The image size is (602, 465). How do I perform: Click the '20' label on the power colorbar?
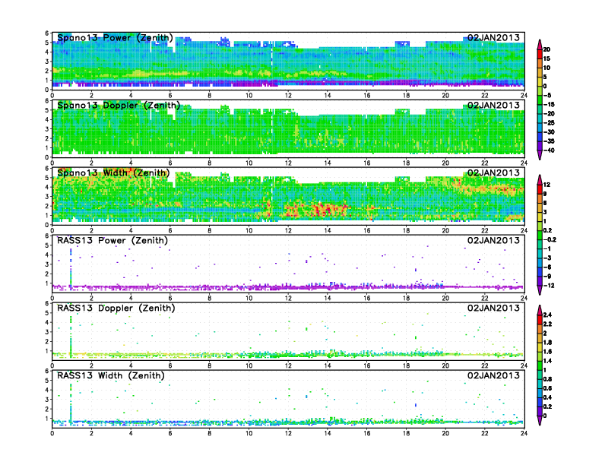click(547, 49)
